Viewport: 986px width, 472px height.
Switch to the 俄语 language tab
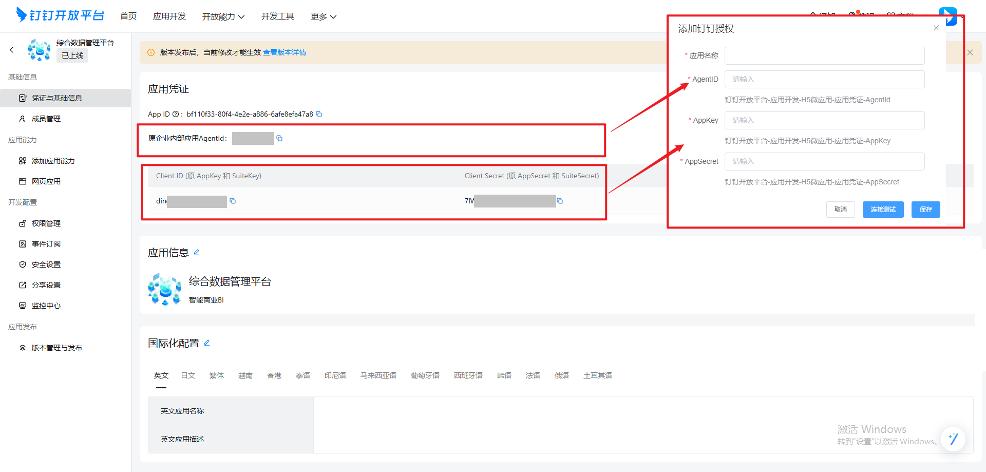point(562,375)
